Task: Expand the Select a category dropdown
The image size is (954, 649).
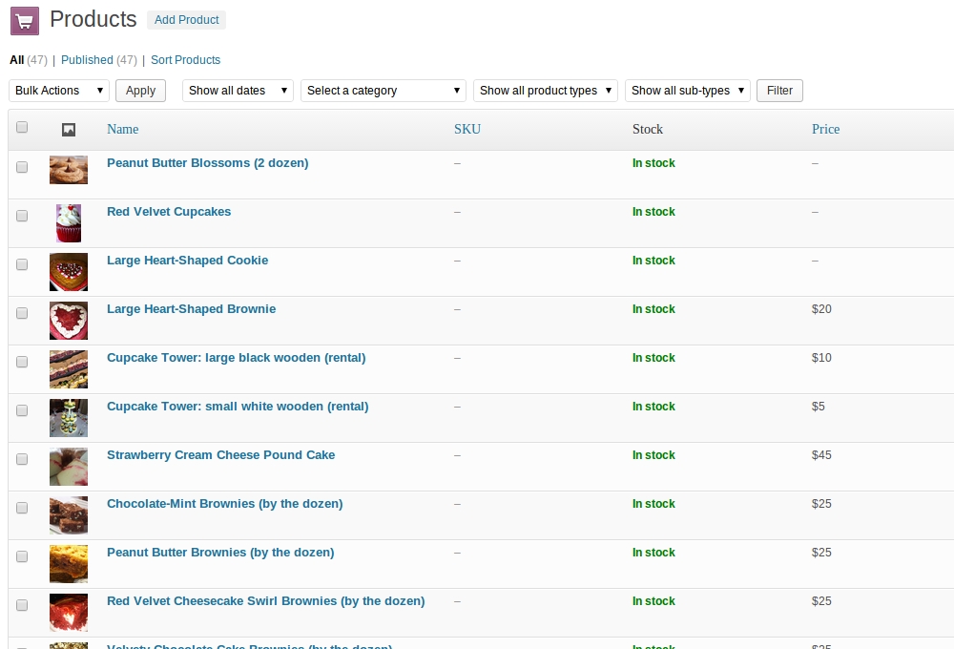Action: click(x=384, y=91)
